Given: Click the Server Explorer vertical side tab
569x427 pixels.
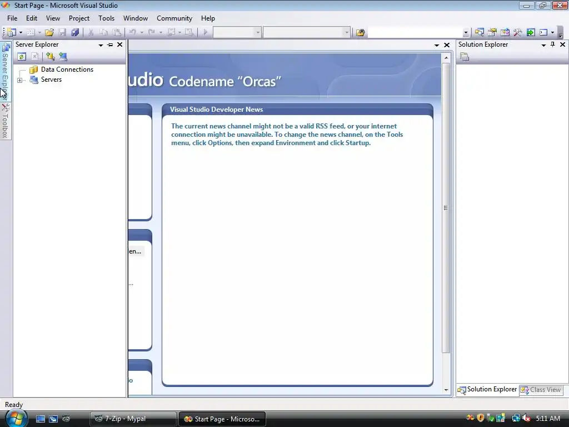Looking at the screenshot, I should [5, 71].
